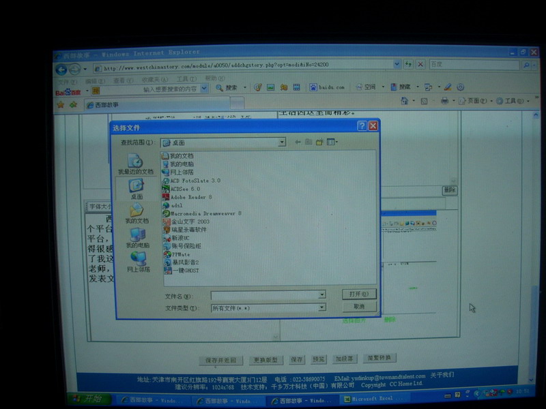
Task: Click the 加段落 button on the page
Action: coord(344,359)
